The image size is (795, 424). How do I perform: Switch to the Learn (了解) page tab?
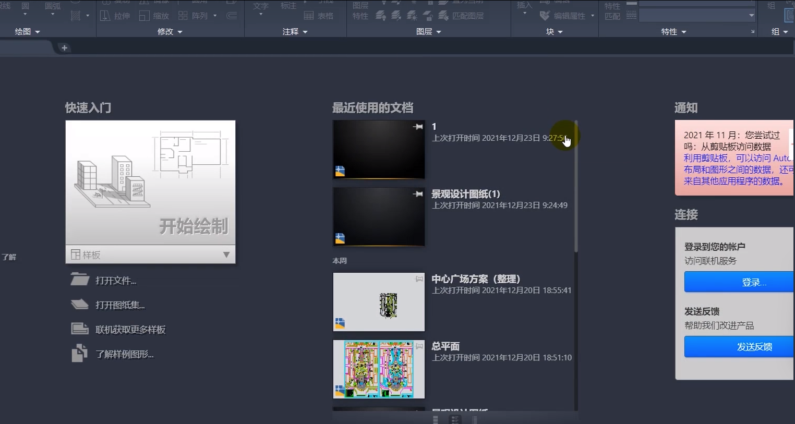(x=9, y=257)
